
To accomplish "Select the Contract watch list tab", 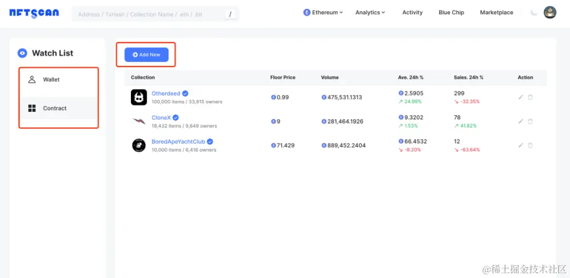I will click(59, 108).
